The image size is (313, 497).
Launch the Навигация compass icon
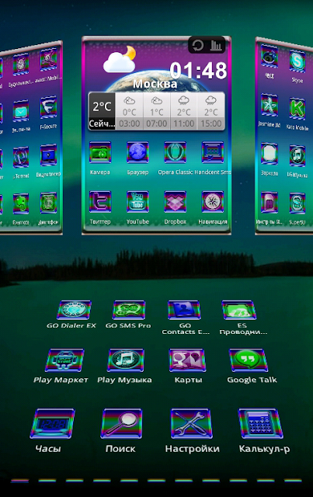point(213,202)
